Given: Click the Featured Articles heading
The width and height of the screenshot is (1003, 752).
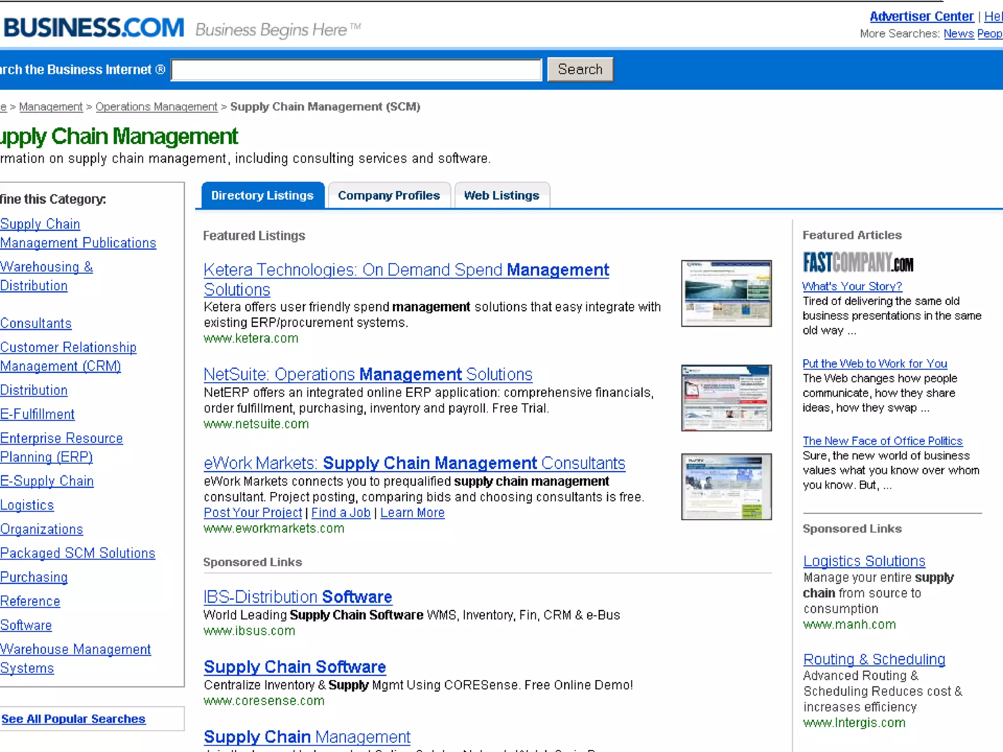Looking at the screenshot, I should click(x=852, y=235).
